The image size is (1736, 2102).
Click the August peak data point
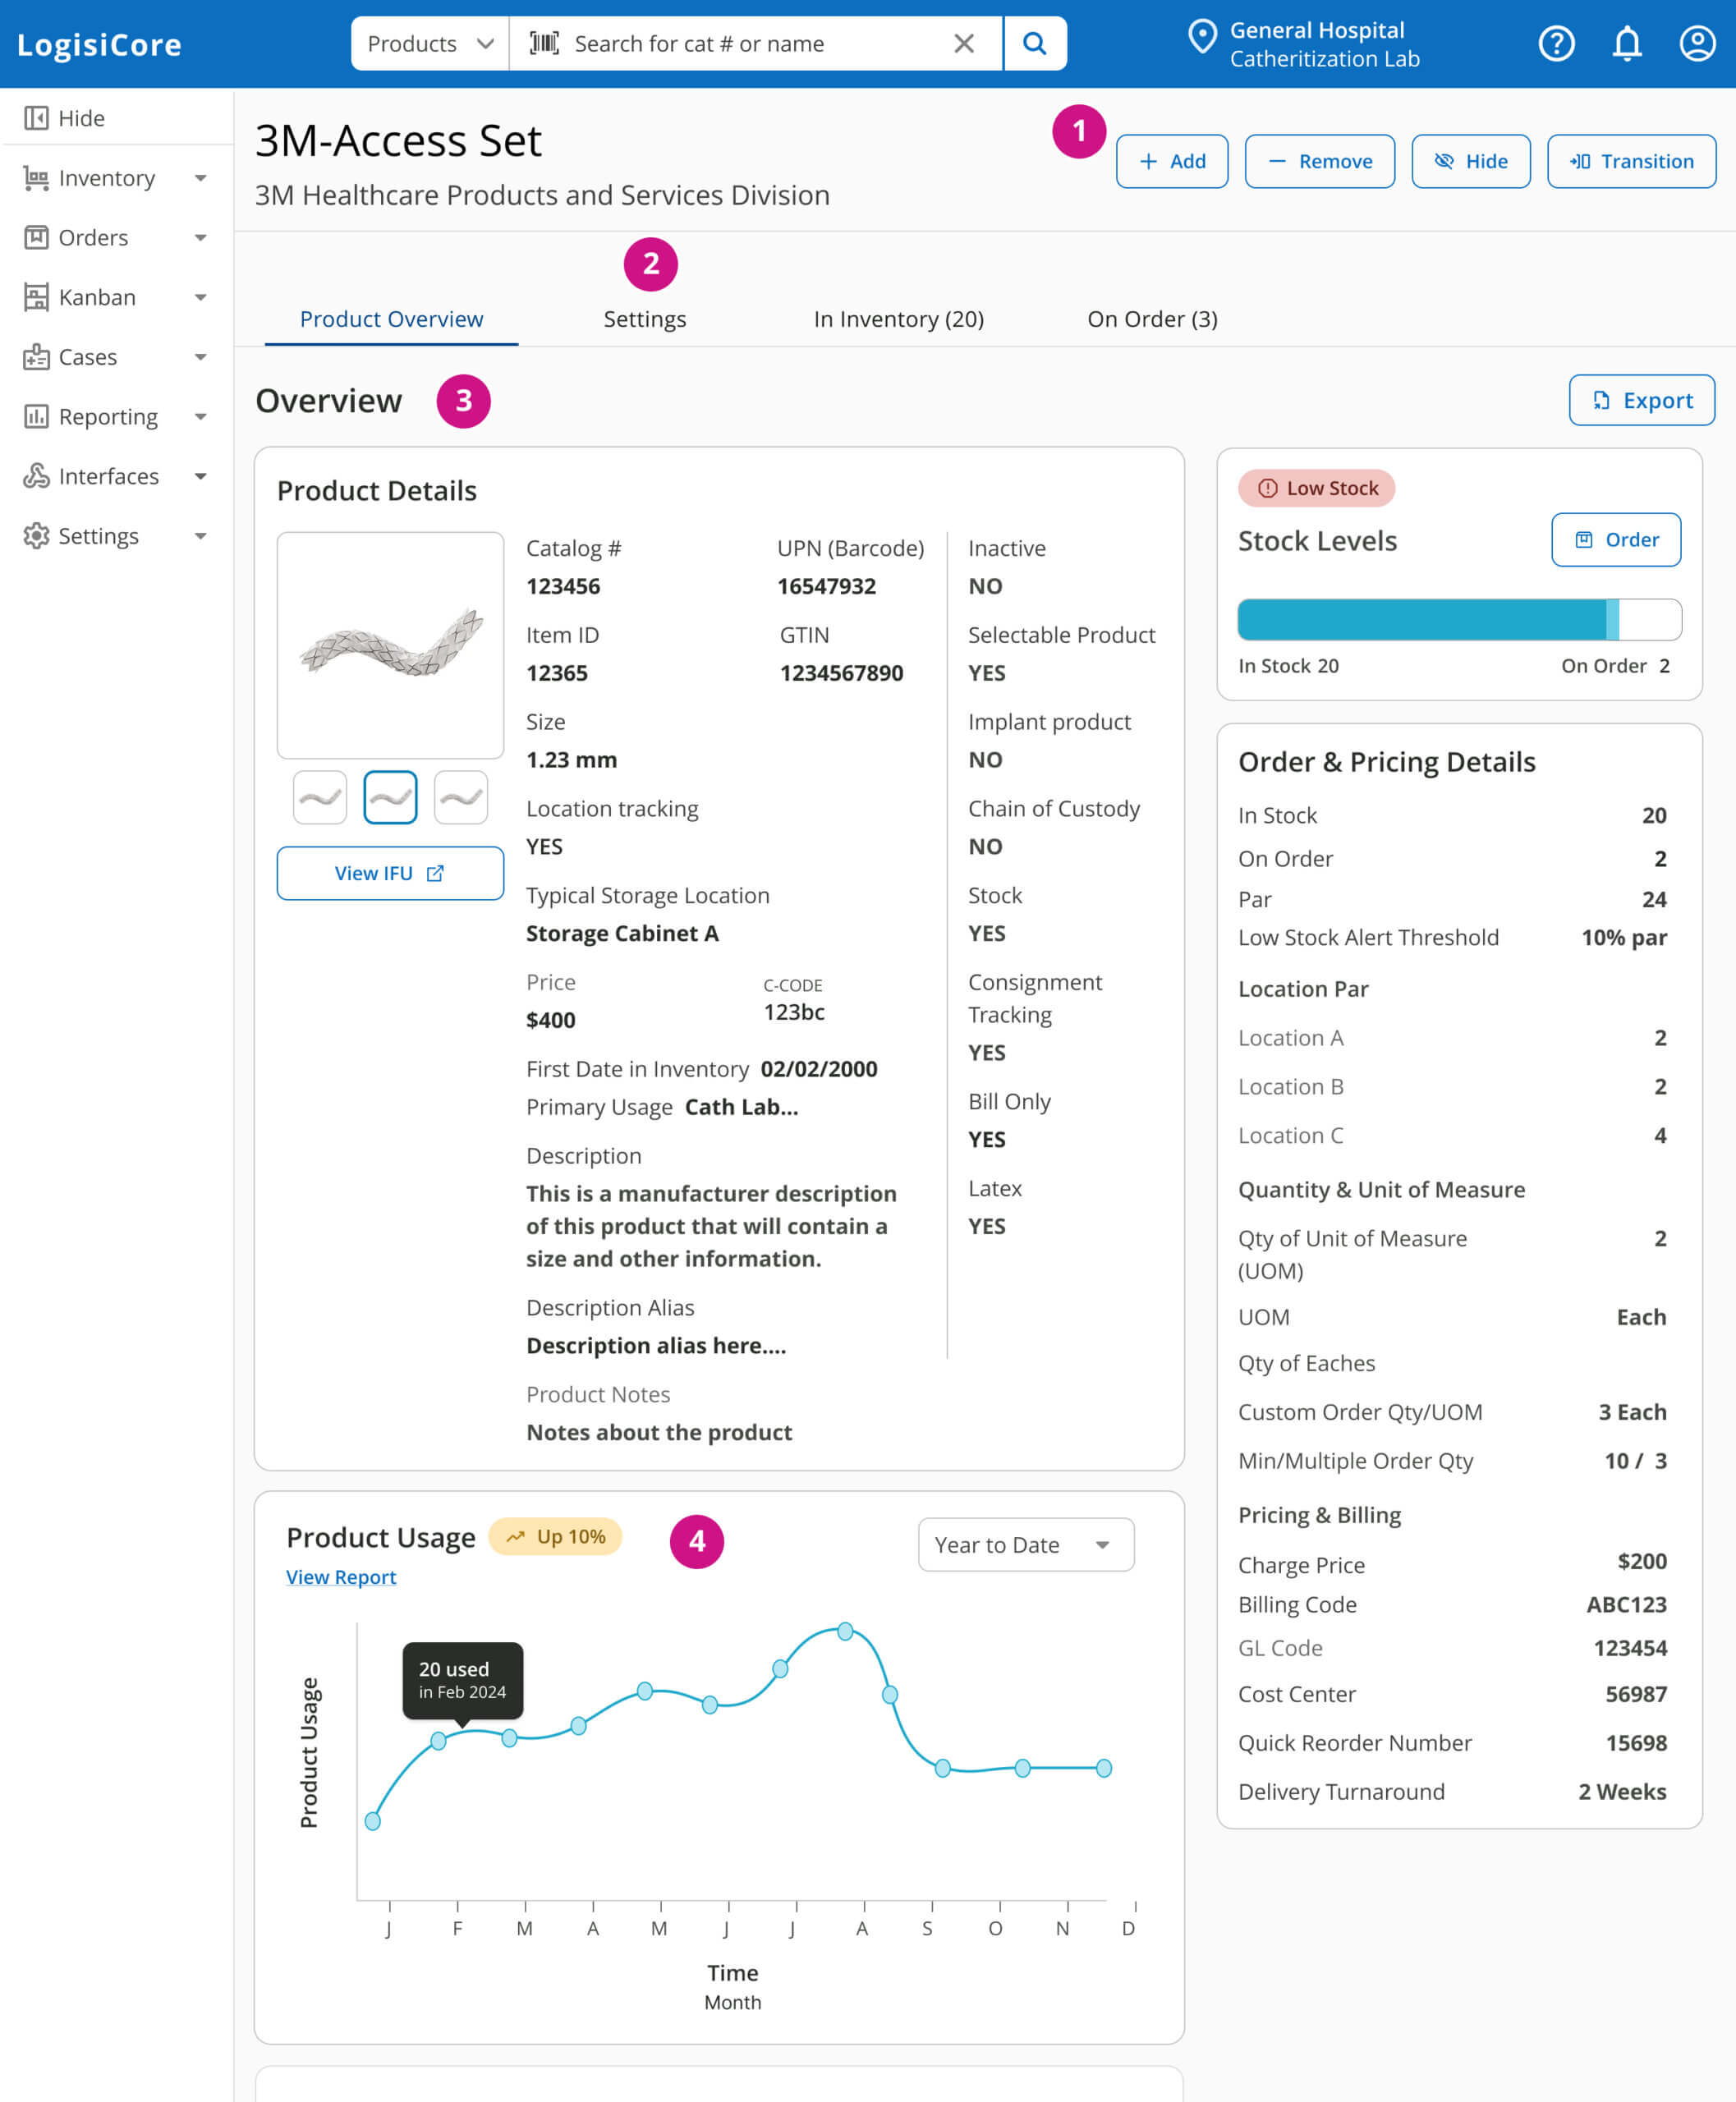pos(845,1631)
